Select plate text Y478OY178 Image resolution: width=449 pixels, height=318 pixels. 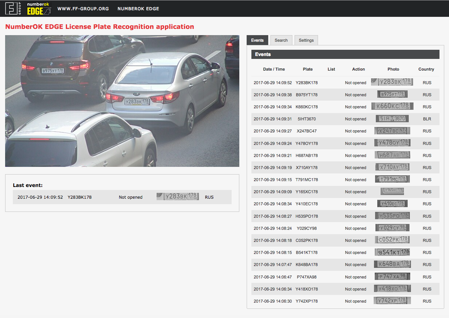pyautogui.click(x=307, y=143)
